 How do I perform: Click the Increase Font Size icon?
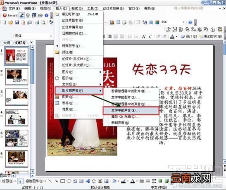(143, 36)
